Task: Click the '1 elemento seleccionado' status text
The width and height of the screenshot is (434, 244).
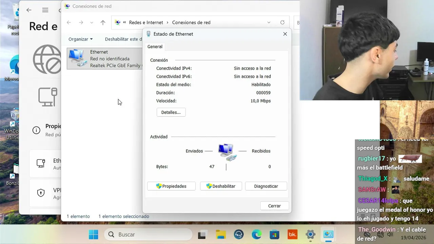Action: coord(124,216)
